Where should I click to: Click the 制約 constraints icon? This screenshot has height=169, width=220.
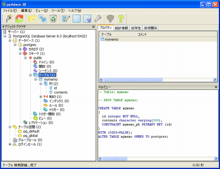(x=46, y=97)
